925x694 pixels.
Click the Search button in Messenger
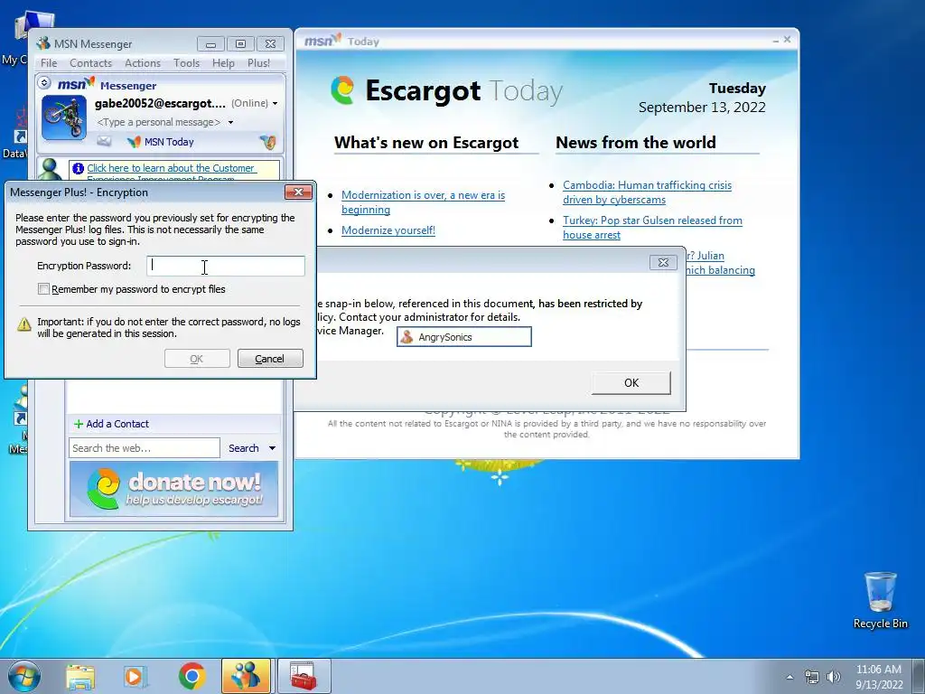point(244,448)
